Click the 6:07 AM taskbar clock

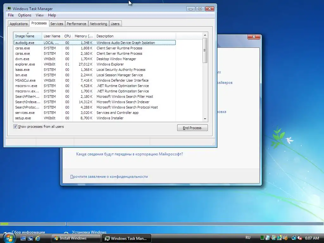coord(312,238)
